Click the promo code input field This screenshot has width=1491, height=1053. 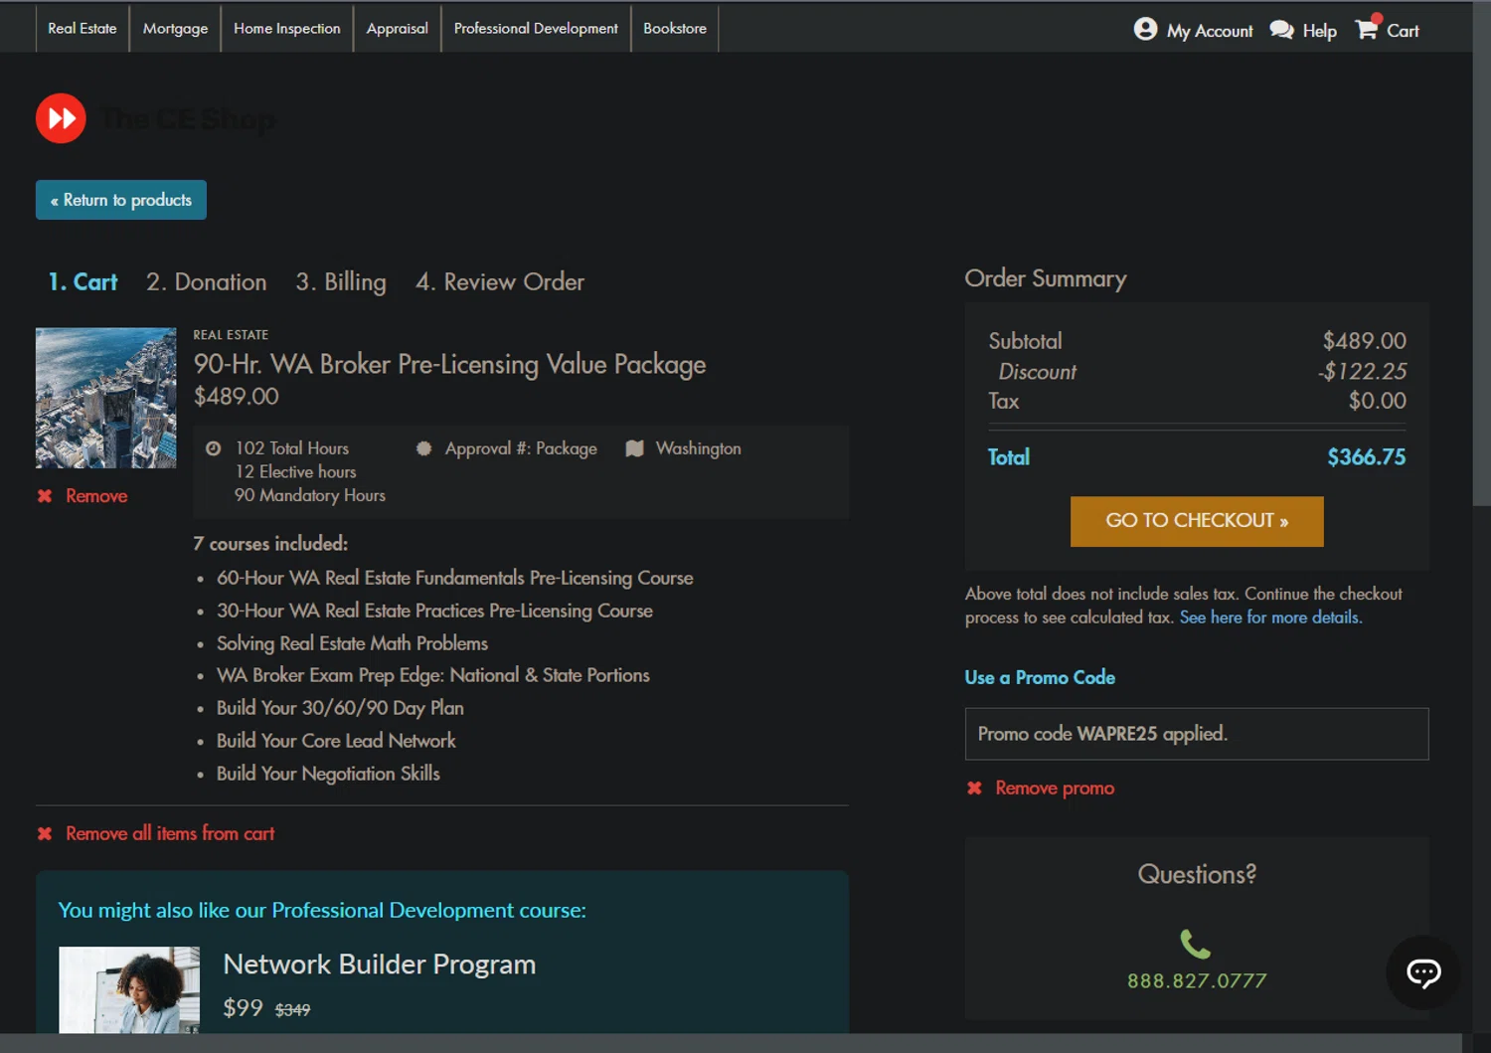click(x=1197, y=734)
